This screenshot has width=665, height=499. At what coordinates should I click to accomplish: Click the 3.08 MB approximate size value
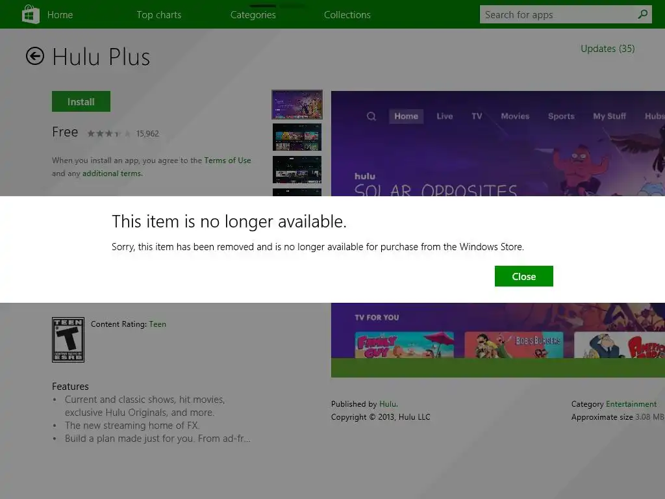649,417
